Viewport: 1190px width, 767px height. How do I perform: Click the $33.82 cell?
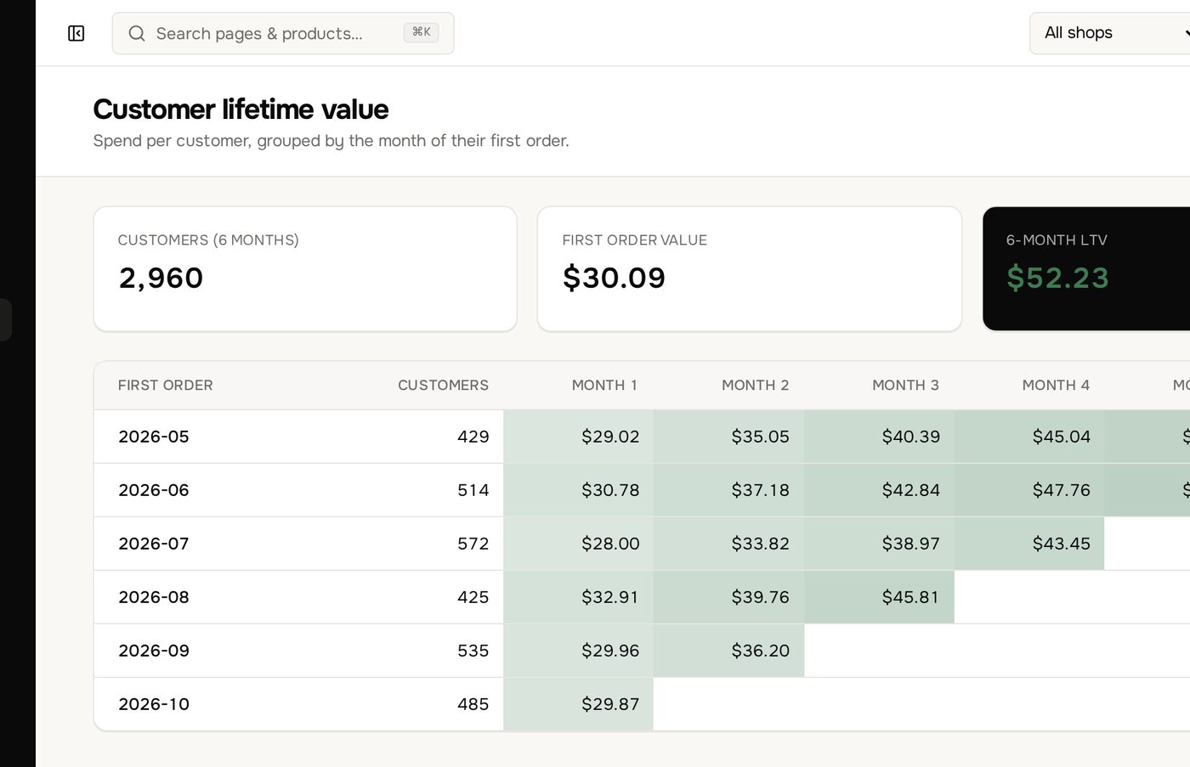tap(728, 544)
